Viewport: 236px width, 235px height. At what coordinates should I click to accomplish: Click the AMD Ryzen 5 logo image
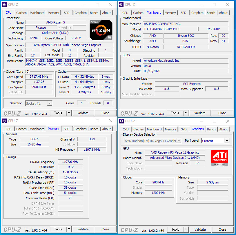point(101,30)
